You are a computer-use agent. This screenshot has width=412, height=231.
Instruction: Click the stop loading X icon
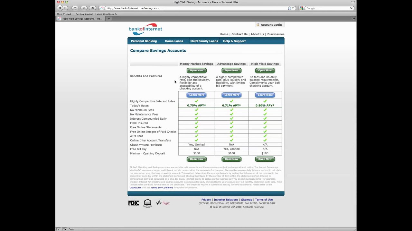coord(84,8)
